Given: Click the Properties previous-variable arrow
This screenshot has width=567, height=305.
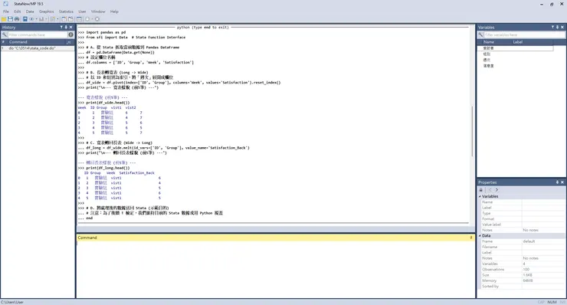Looking at the screenshot, I should coord(490,189).
